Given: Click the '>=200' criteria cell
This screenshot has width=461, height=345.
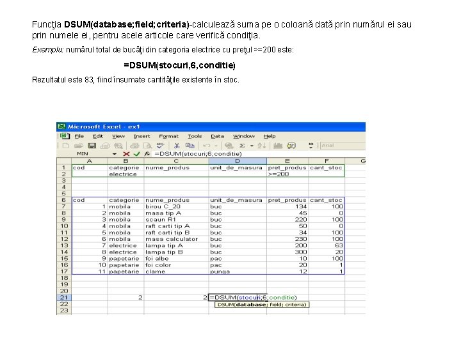Looking at the screenshot, I should tap(287, 174).
